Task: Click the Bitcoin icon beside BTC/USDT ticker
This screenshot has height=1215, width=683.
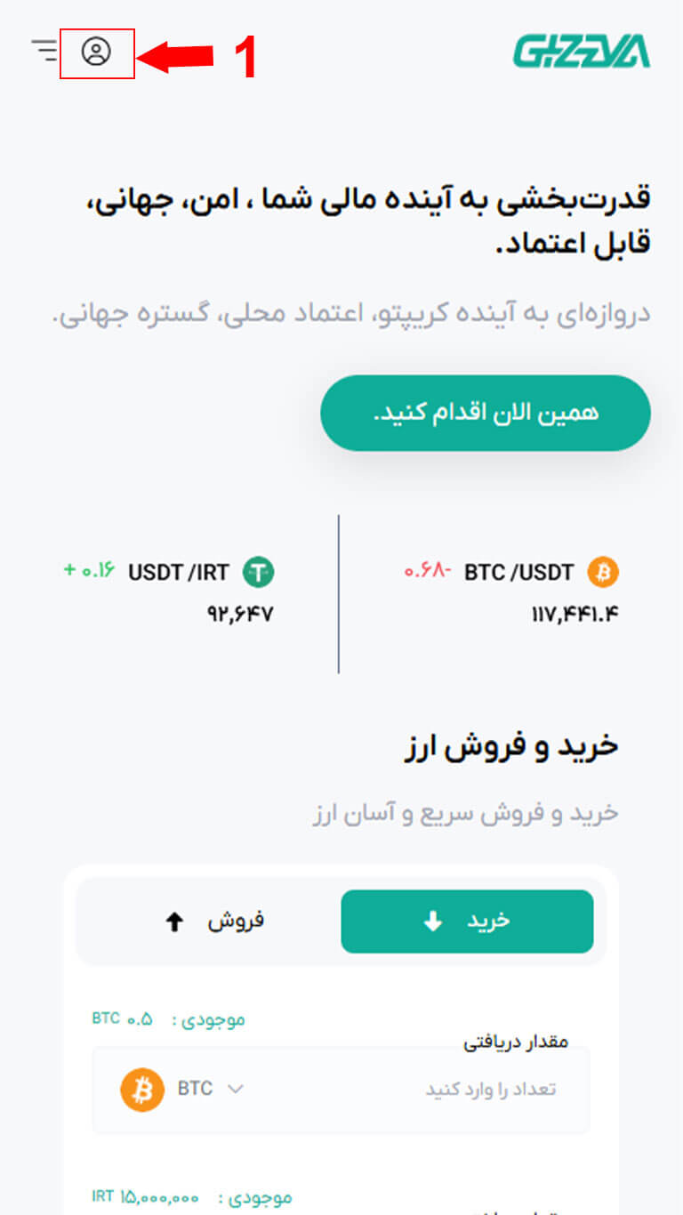Action: pyautogui.click(x=603, y=573)
